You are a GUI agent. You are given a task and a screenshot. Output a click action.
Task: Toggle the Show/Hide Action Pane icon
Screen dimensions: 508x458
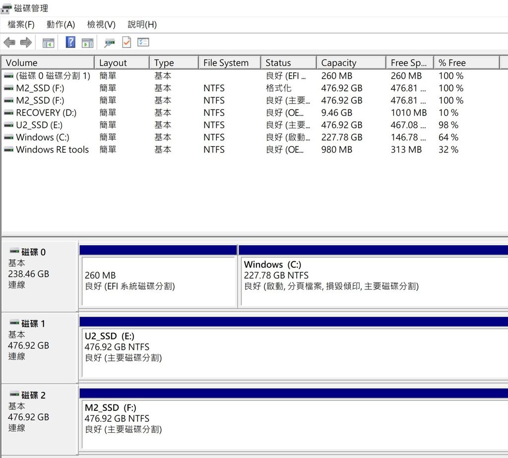[87, 43]
